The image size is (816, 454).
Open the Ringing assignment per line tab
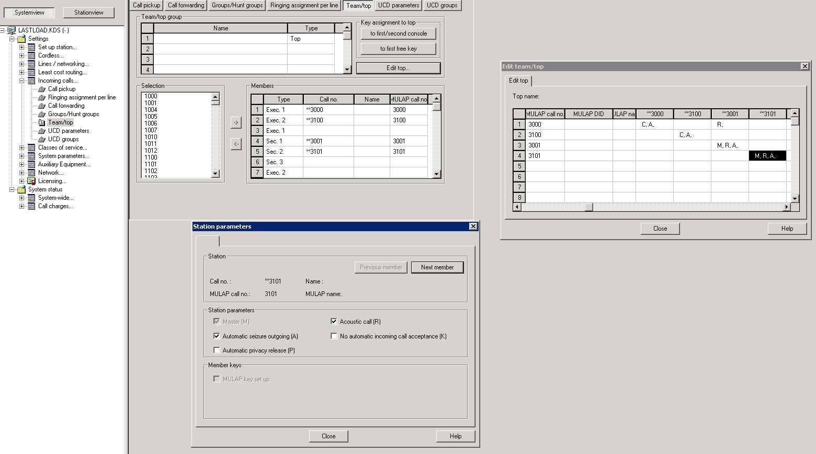click(x=304, y=5)
